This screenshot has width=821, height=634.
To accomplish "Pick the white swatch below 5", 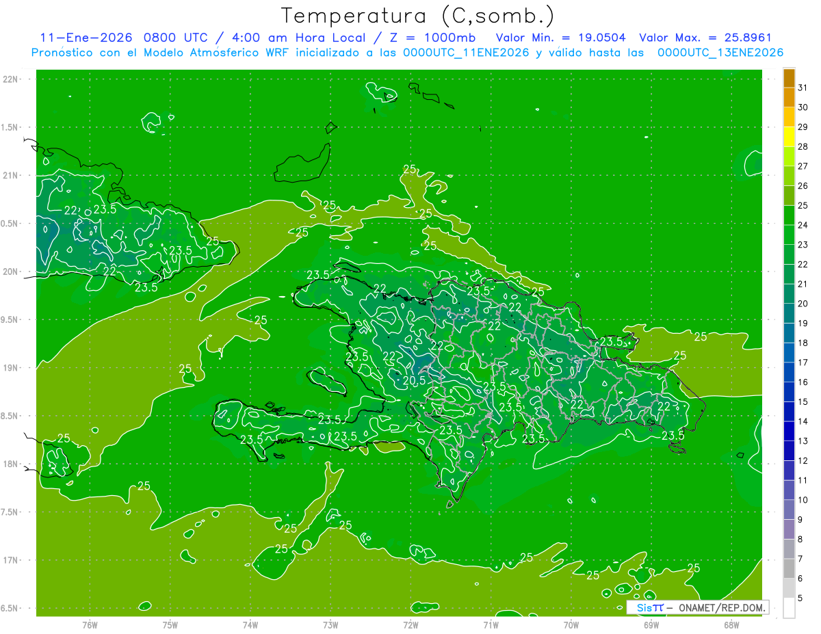I will tap(789, 608).
